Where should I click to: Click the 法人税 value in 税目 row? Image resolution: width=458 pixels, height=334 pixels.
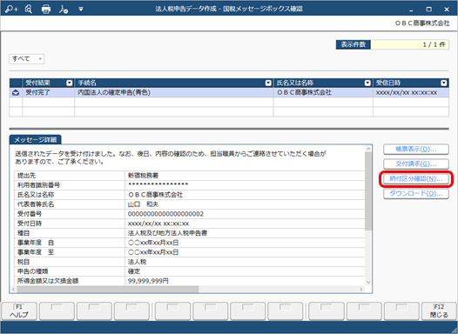point(137,262)
